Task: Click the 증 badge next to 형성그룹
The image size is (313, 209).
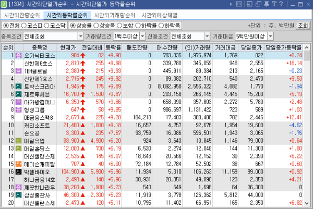Action: point(19,109)
